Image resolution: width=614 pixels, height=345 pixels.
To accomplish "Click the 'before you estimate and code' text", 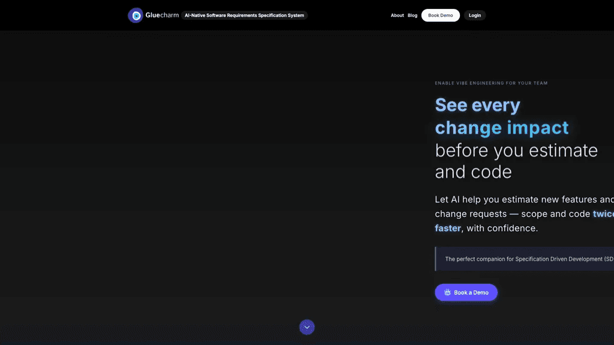I will click(516, 161).
